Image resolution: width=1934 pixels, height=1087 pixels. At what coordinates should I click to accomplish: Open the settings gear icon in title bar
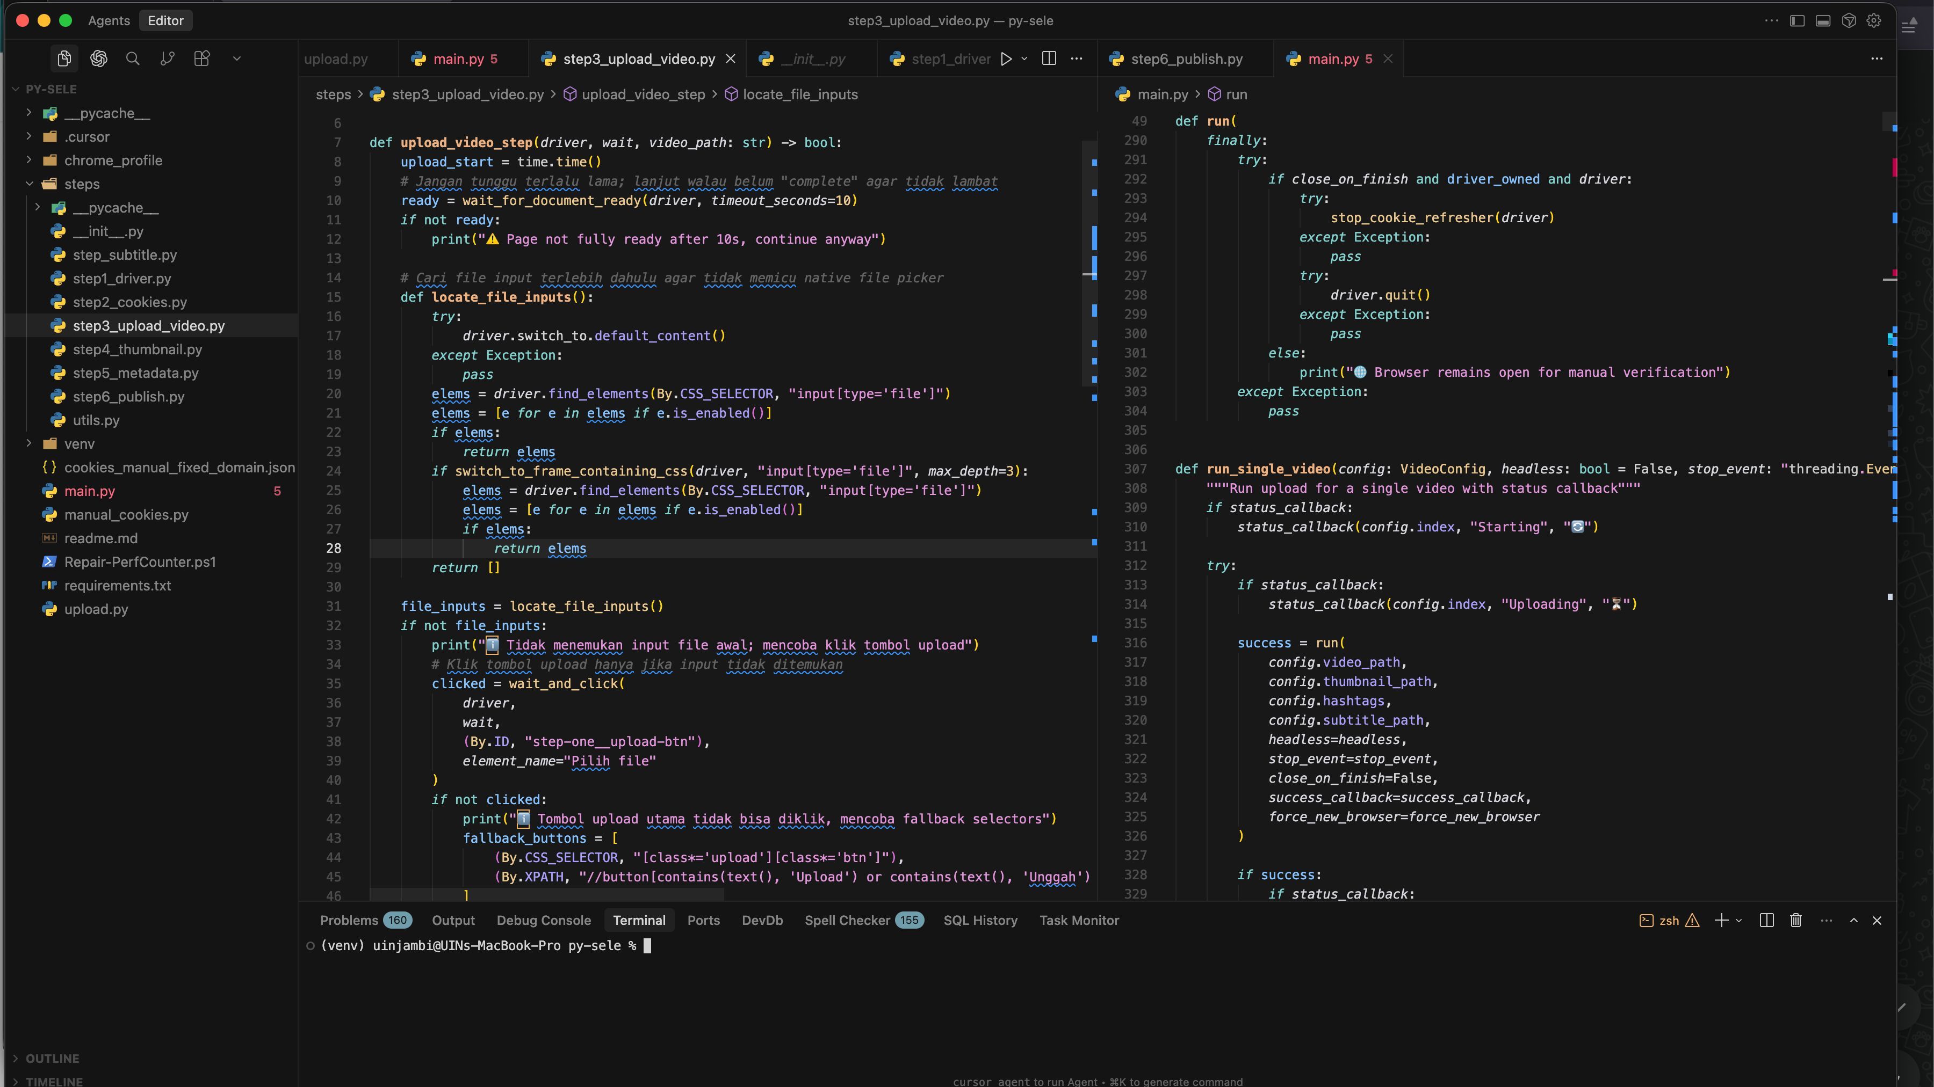(x=1874, y=21)
